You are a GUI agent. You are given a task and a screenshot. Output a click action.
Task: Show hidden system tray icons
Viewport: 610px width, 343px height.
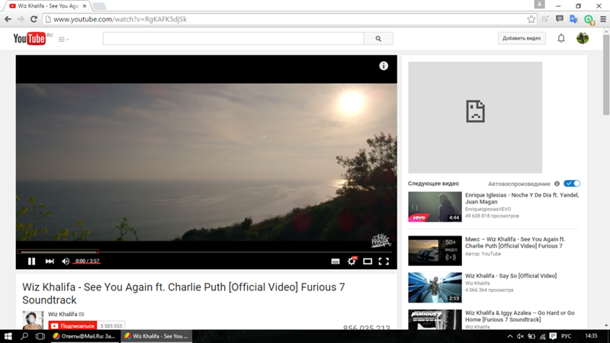[x=509, y=336]
